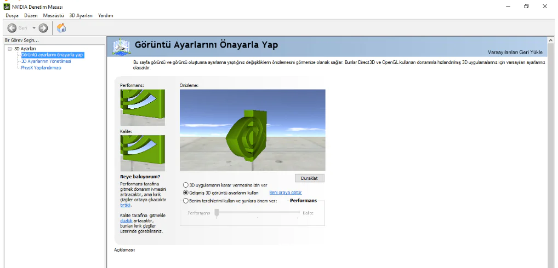558x268 pixels.
Task: Open the Dosya menu
Action: pyautogui.click(x=12, y=15)
